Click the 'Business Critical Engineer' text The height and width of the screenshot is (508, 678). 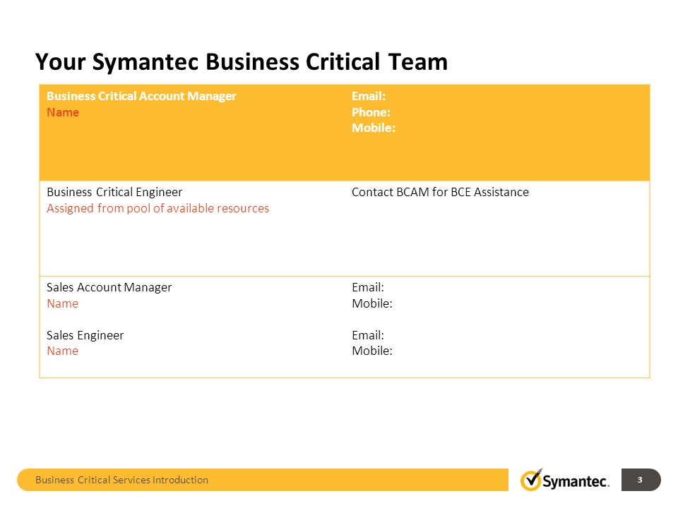click(114, 192)
